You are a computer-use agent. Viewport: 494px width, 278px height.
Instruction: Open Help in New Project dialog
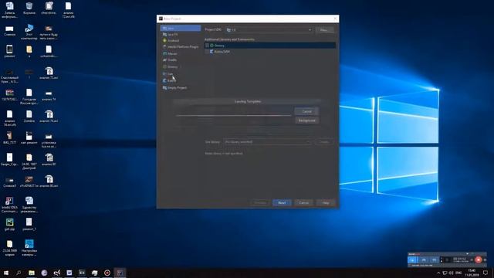(326, 202)
